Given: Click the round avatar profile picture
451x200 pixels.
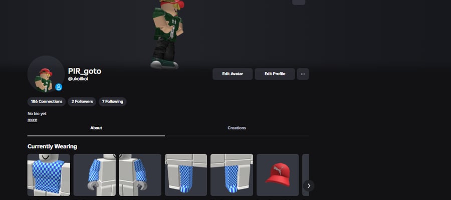Looking at the screenshot, I should (46, 74).
